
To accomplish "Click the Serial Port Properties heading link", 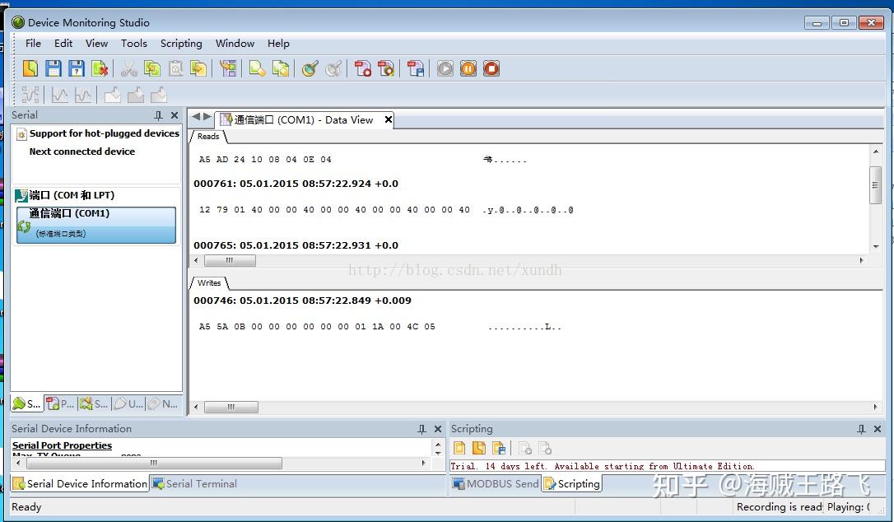I will [62, 445].
